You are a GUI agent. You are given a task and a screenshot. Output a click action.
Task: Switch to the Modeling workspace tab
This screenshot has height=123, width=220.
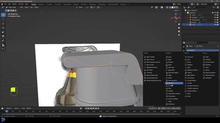[x=41, y=4]
